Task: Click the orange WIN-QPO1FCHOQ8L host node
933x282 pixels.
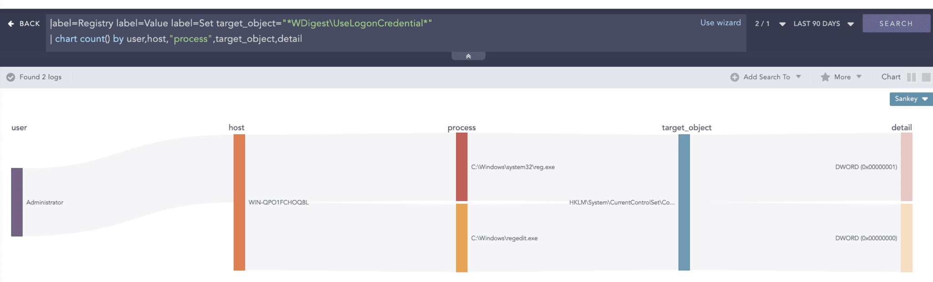Action: (239, 202)
